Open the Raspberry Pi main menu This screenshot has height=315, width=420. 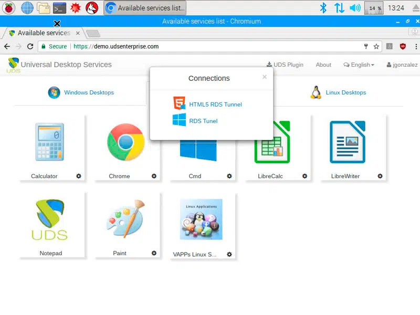(x=8, y=8)
